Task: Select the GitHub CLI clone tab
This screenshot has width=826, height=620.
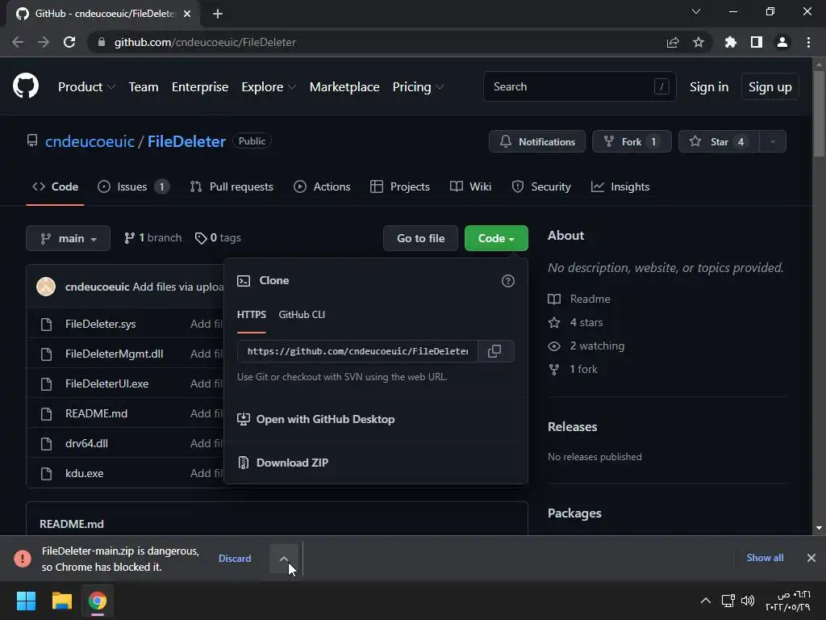Action: click(302, 315)
